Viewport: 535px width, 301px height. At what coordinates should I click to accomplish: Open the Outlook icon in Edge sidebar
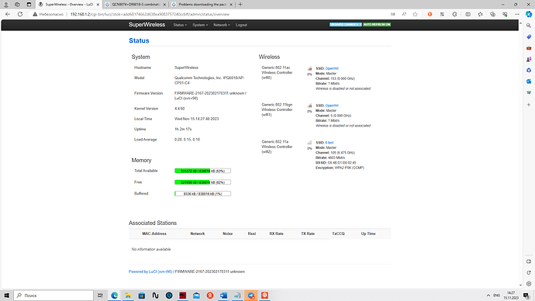[529, 81]
